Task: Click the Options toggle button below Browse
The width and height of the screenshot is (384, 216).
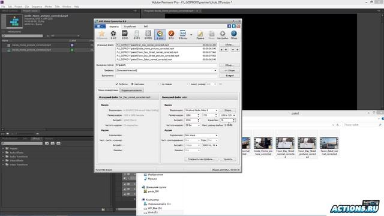Action: pos(229,71)
